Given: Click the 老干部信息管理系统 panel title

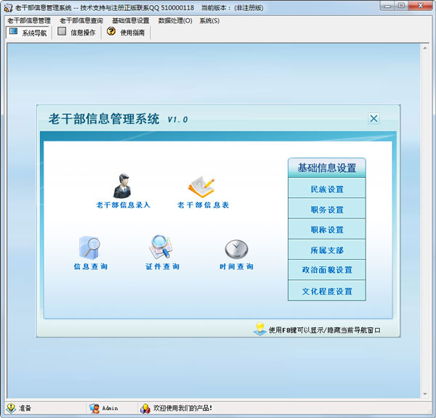Looking at the screenshot, I should point(104,119).
